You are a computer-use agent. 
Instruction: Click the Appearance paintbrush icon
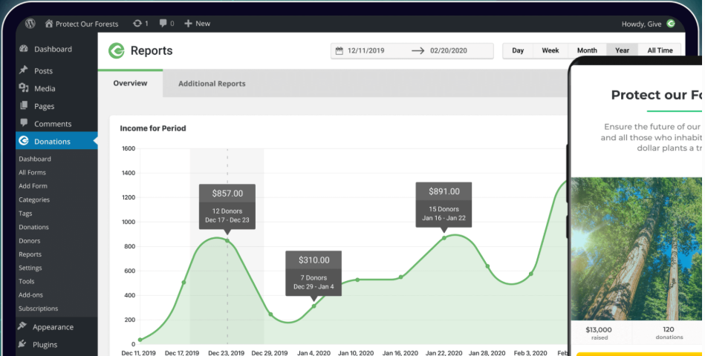tap(22, 326)
